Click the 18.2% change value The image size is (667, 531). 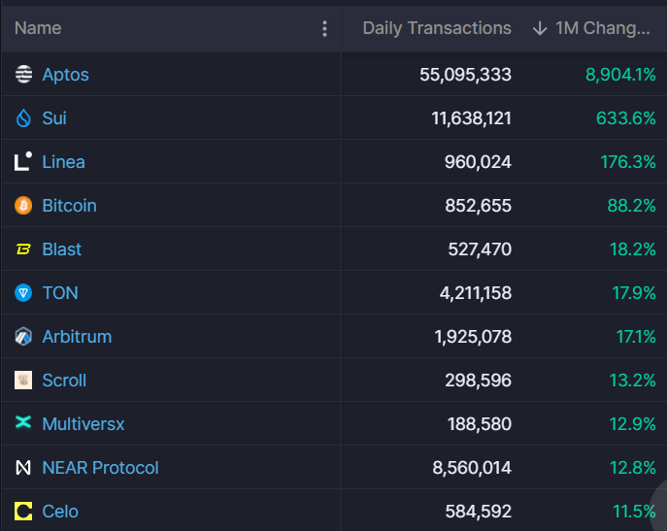[633, 249]
